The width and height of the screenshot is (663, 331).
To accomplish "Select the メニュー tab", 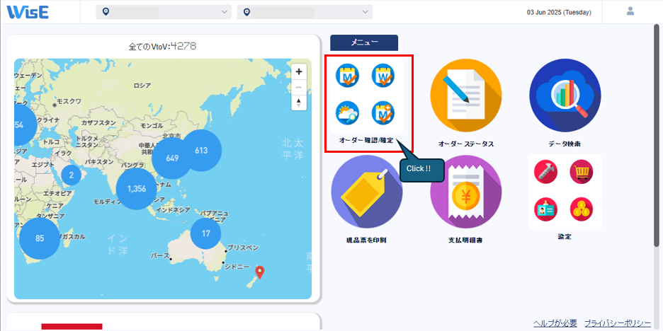I will tap(364, 42).
